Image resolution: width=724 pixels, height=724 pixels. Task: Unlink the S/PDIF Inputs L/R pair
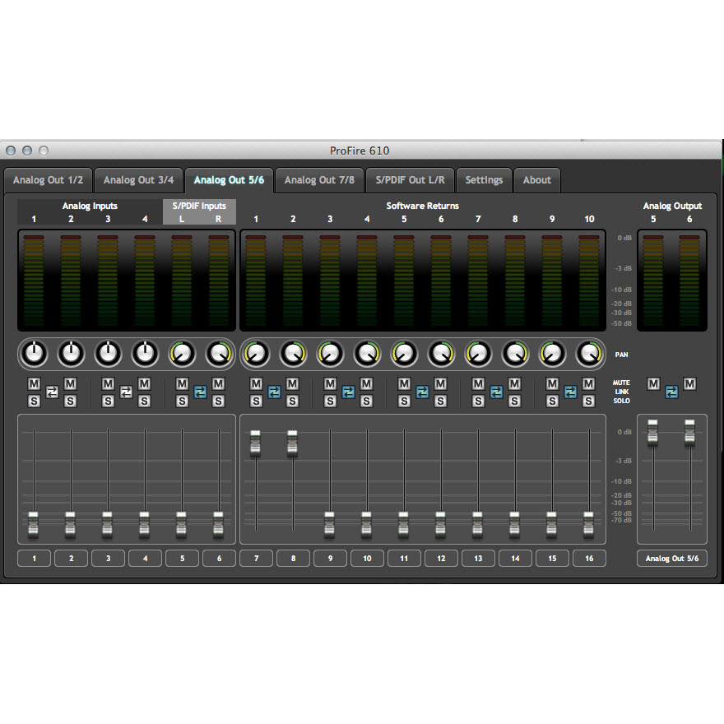click(200, 392)
